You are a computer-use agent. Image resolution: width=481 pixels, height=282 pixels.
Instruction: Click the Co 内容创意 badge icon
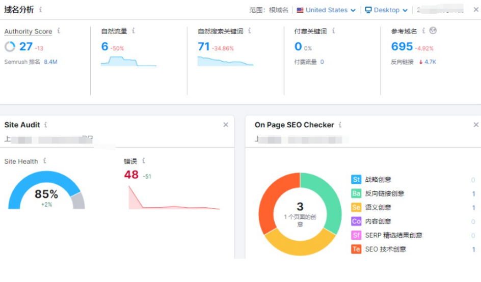[x=356, y=221]
